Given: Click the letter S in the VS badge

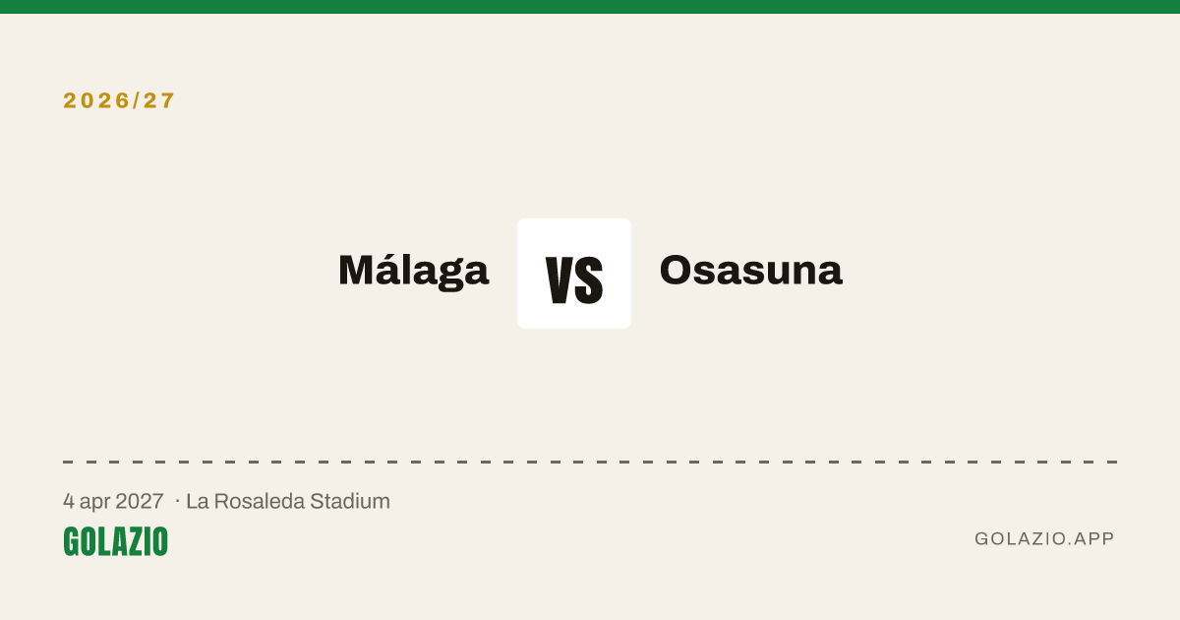Looking at the screenshot, I should coord(589,279).
